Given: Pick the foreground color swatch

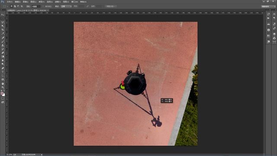Looking at the screenshot, I should 2,93.
